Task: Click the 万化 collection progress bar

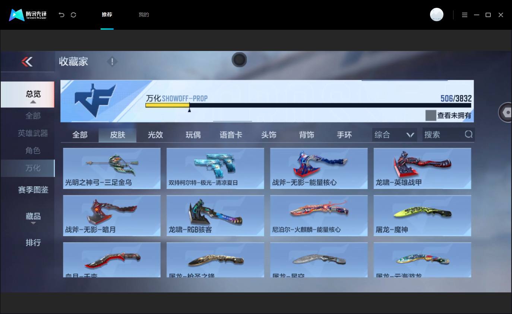Action: [308, 105]
